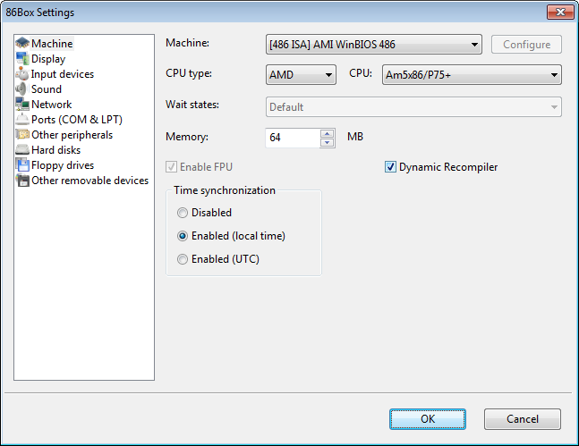Increase memory with the up arrow
Viewport: 579px width, 446px height.
tap(328, 133)
